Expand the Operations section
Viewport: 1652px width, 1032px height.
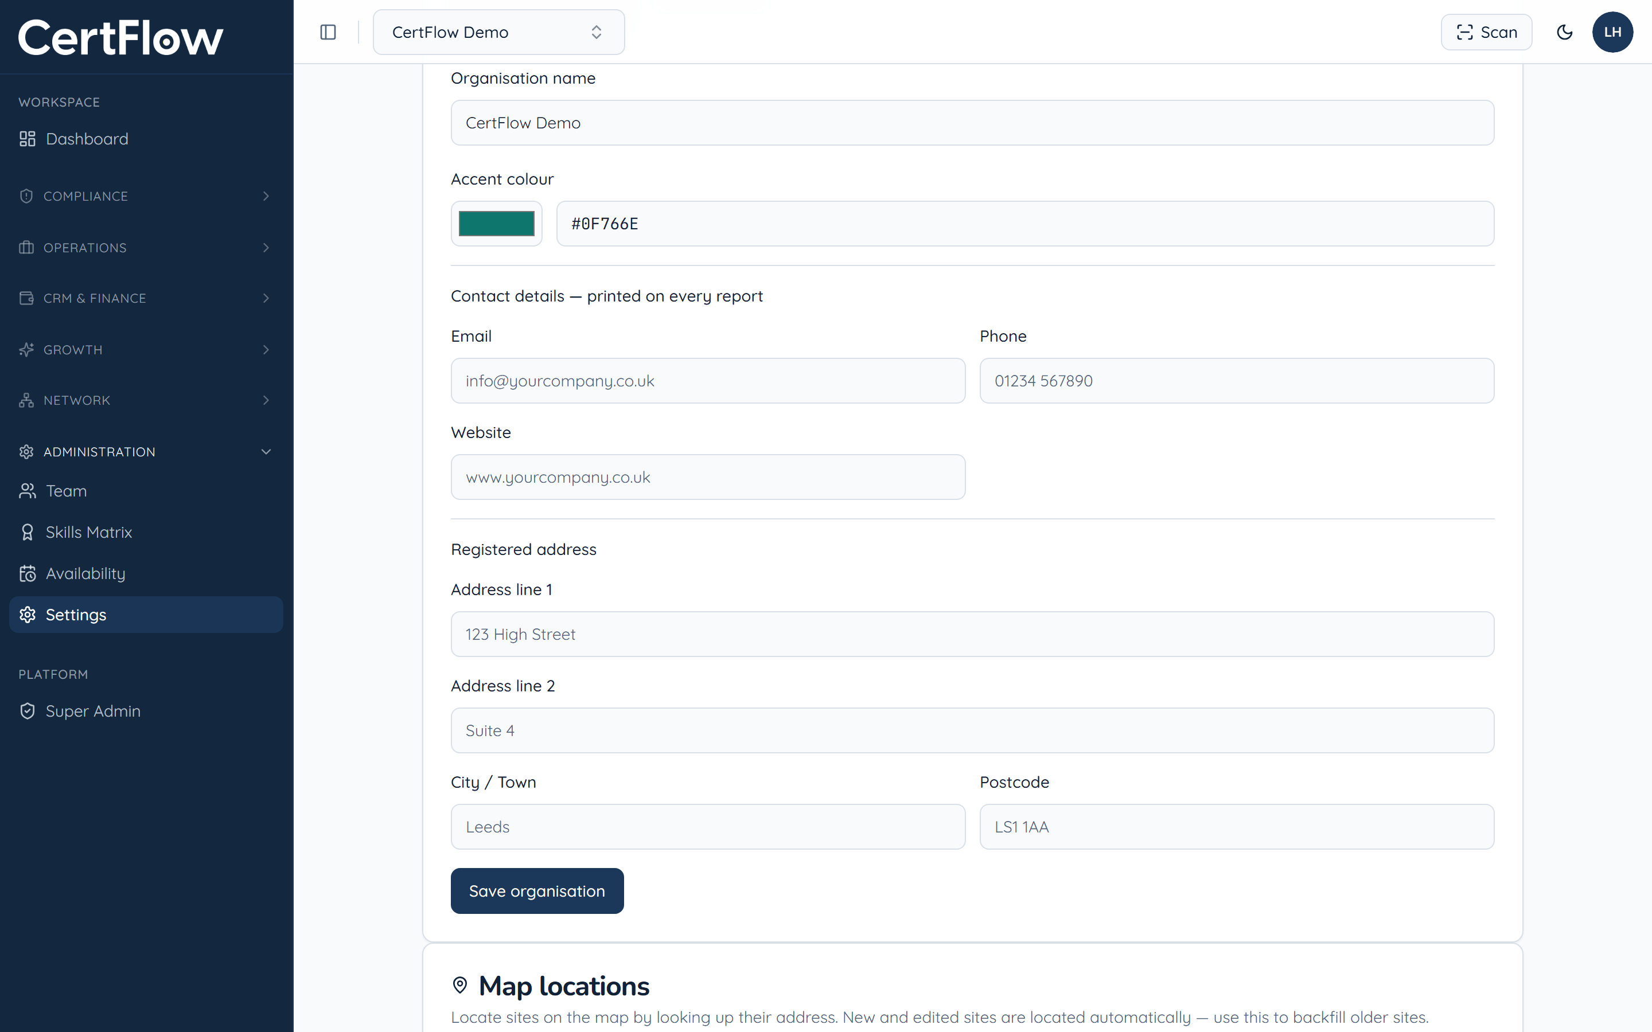(146, 247)
